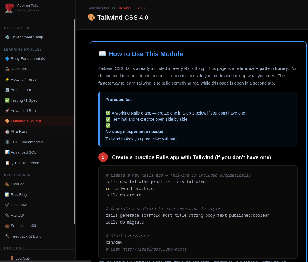Viewport: 308px width, 262px height.
Task: Click the rocket icon for Advanced Rails
Action: point(7,111)
